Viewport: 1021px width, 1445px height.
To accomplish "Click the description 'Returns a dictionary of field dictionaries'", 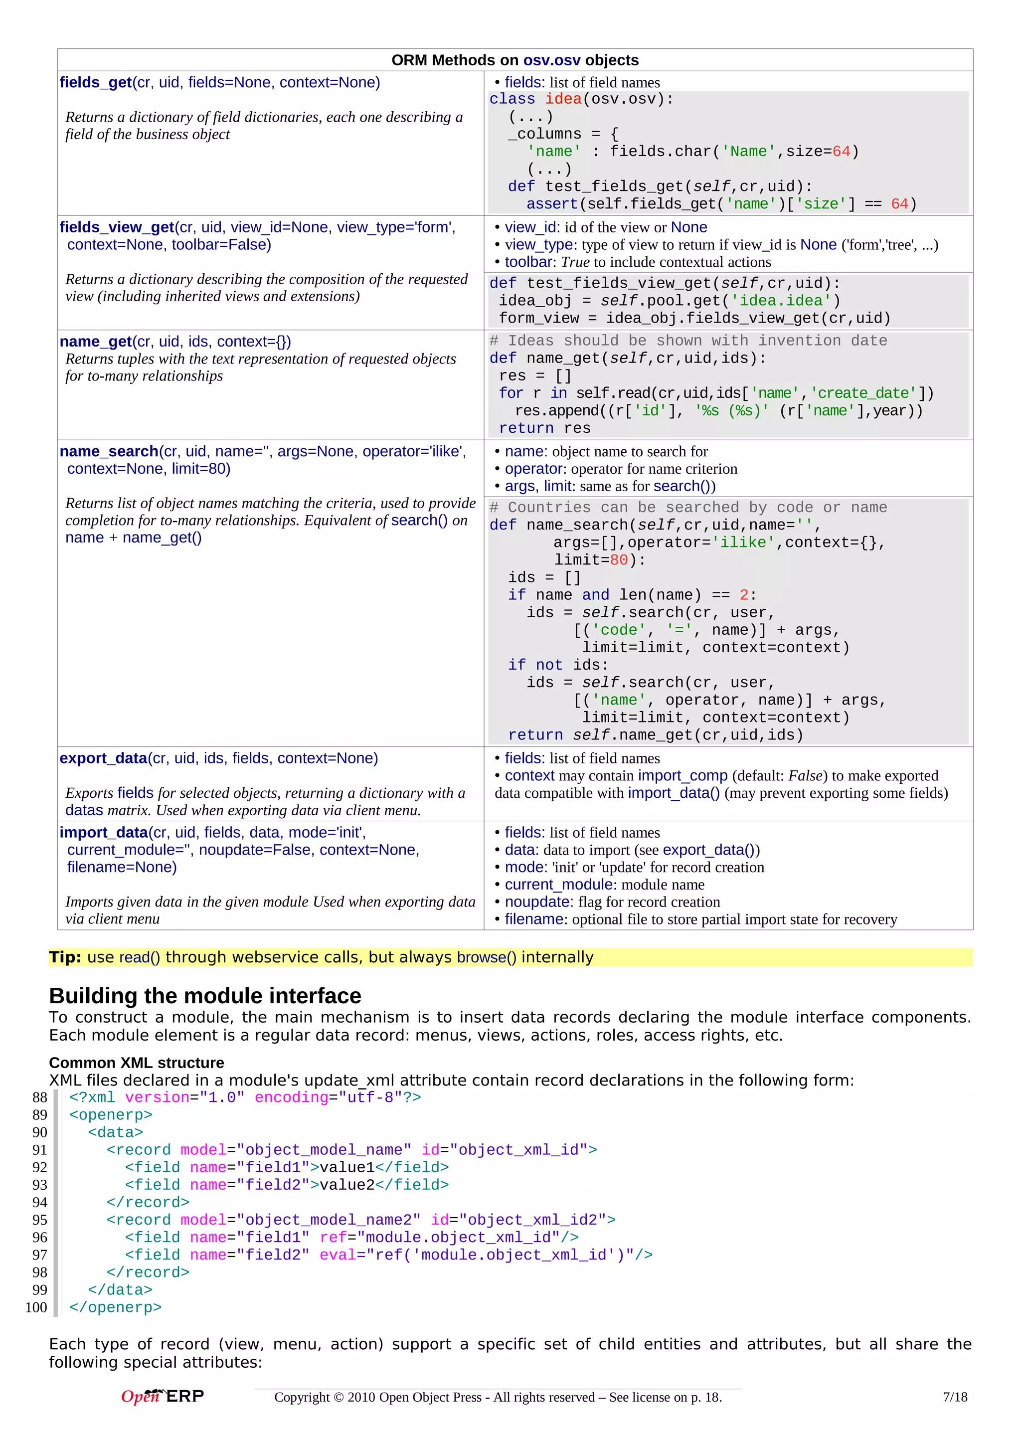I will tap(264, 126).
